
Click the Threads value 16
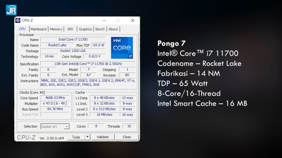pyautogui.click(x=129, y=126)
